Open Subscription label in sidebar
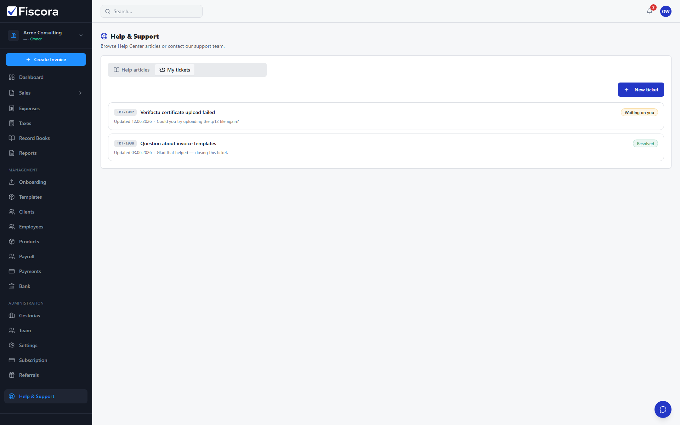The height and width of the screenshot is (425, 680). [33, 360]
